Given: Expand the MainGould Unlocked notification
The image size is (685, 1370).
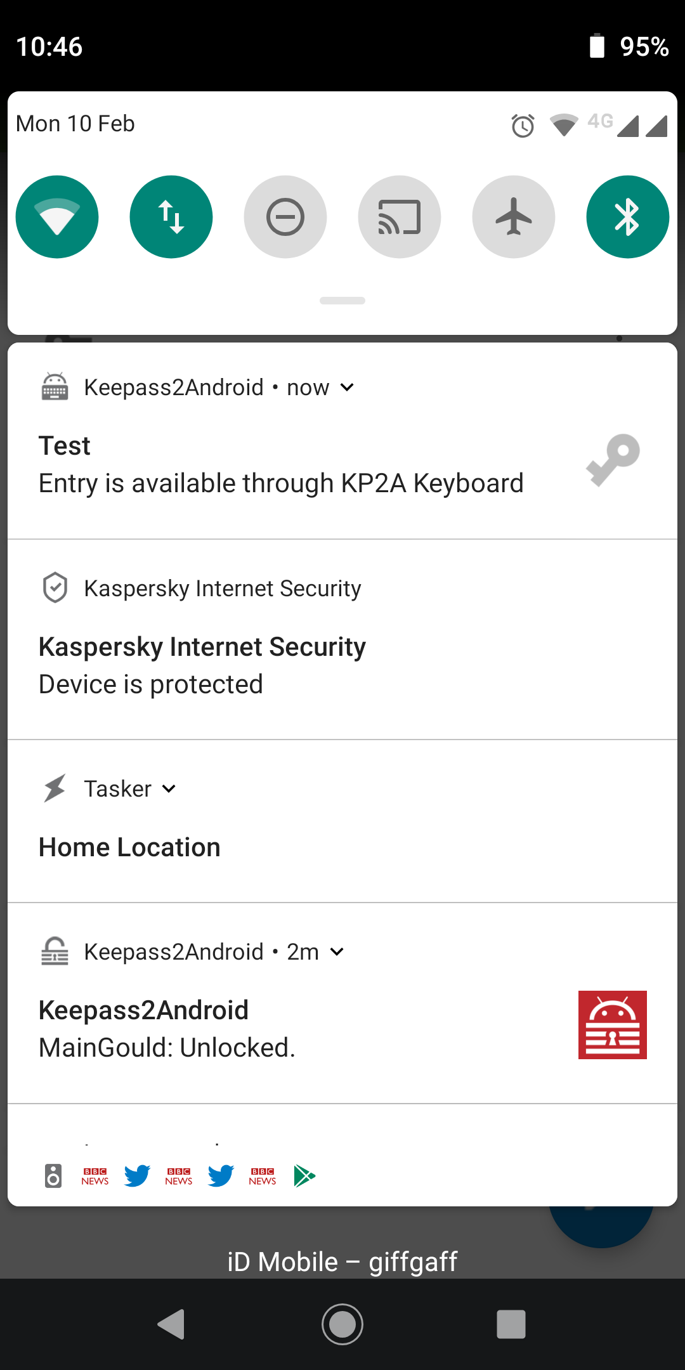Looking at the screenshot, I should pyautogui.click(x=336, y=951).
